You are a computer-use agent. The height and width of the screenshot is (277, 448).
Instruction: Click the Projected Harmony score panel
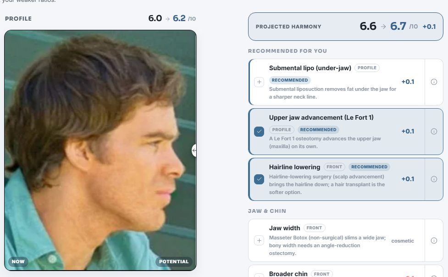point(346,27)
